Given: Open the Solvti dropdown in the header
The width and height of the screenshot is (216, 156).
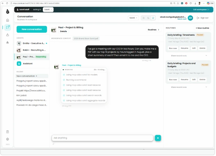Looking at the screenshot, I should tap(133, 18).
